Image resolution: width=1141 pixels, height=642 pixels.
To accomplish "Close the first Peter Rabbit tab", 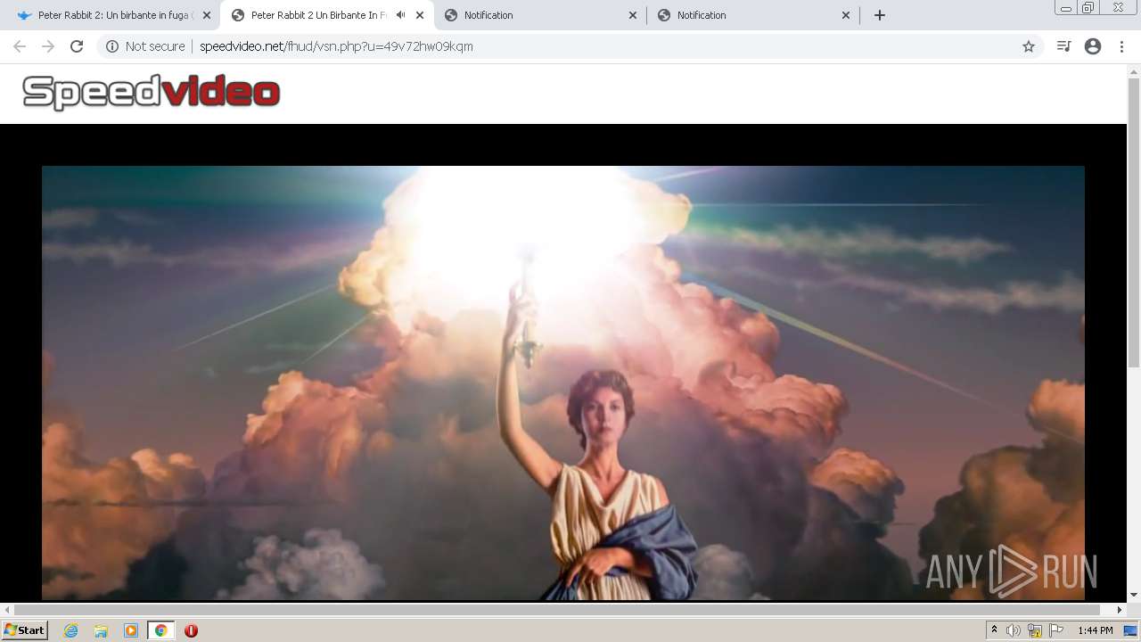I will click(207, 15).
